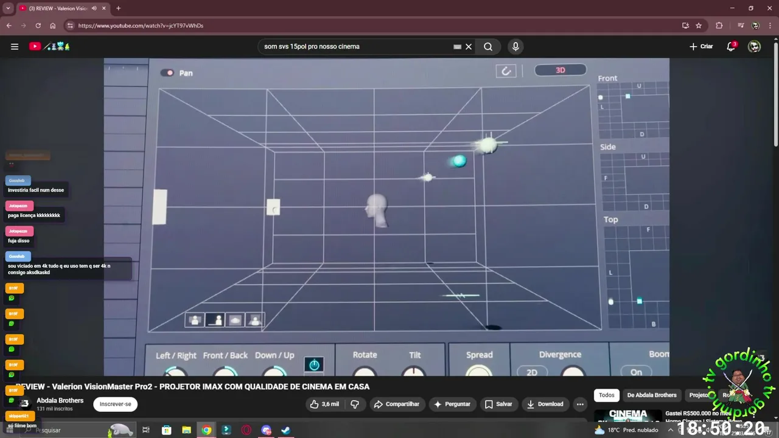
Task: Select the De Abdala Brothers chip
Action: (652, 395)
